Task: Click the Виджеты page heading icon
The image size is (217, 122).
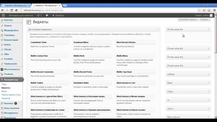Action: (x=29, y=22)
